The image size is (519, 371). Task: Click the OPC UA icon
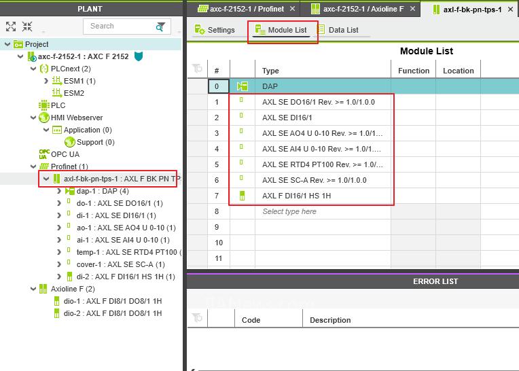click(x=44, y=154)
